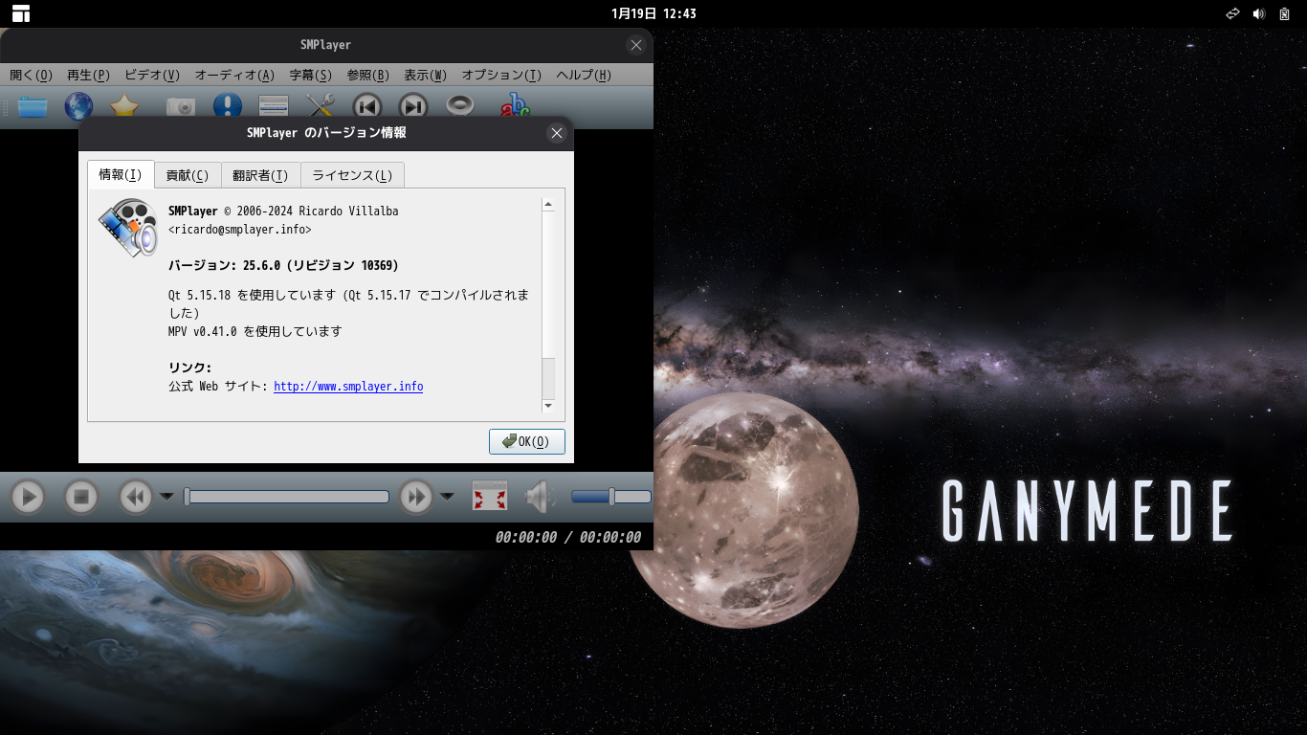This screenshot has width=1307, height=735.
Task: Open the オプション(T) menu
Action: click(502, 75)
